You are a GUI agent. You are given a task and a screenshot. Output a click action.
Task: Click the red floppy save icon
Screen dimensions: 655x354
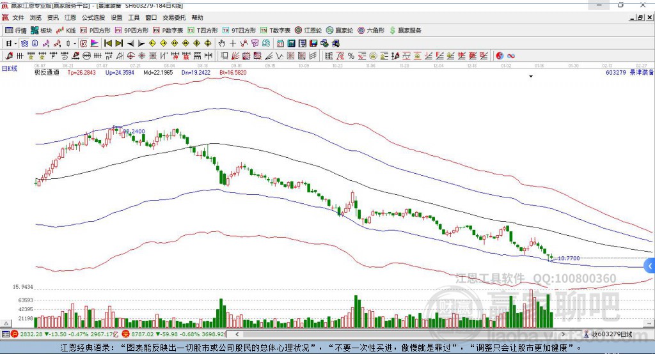(x=313, y=43)
